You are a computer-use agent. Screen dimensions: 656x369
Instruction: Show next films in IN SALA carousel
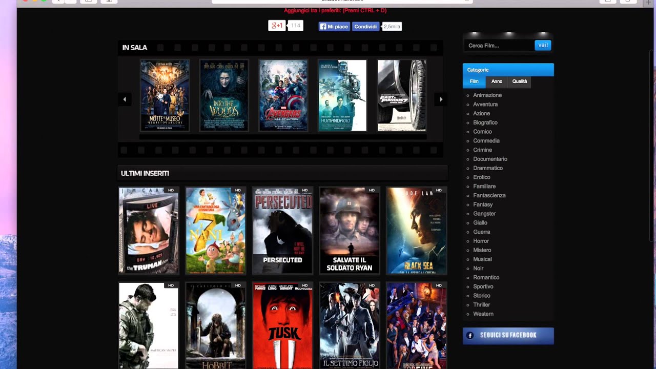(440, 99)
